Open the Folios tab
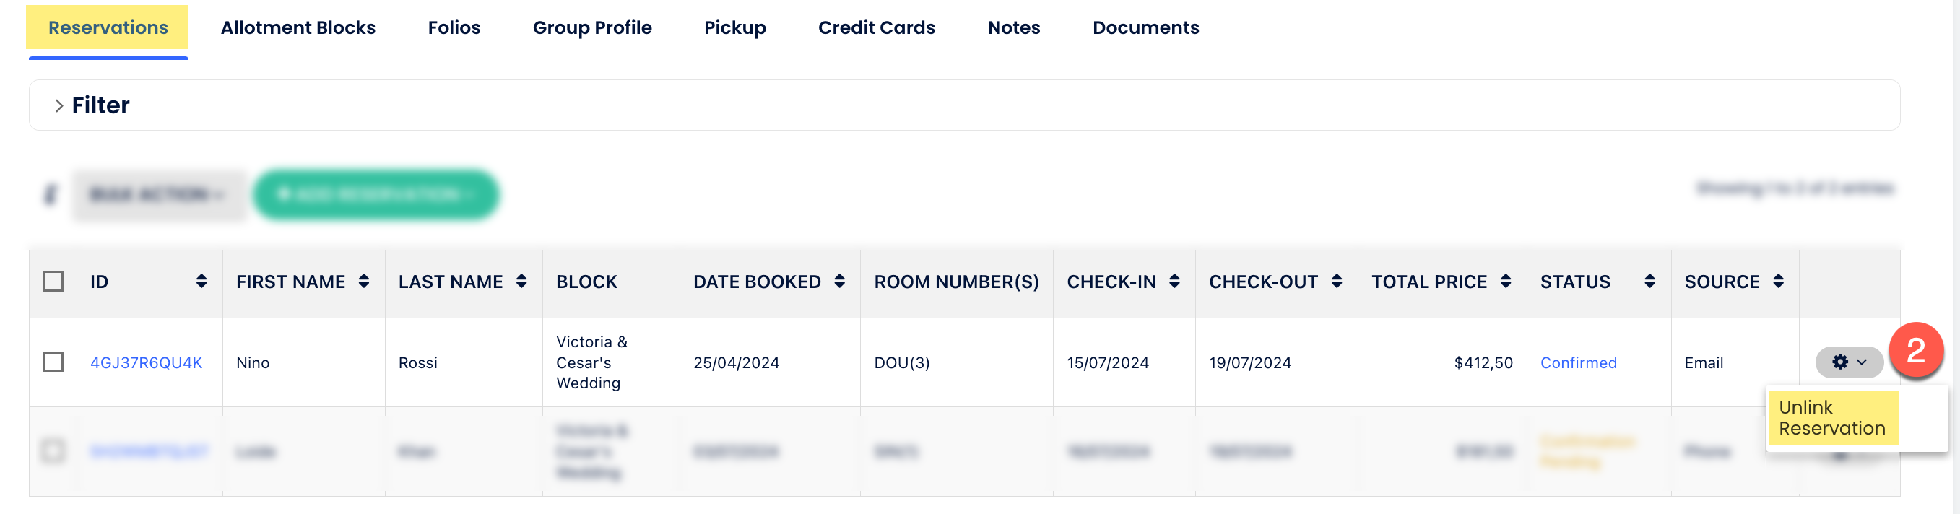The image size is (1960, 514). pos(454,28)
